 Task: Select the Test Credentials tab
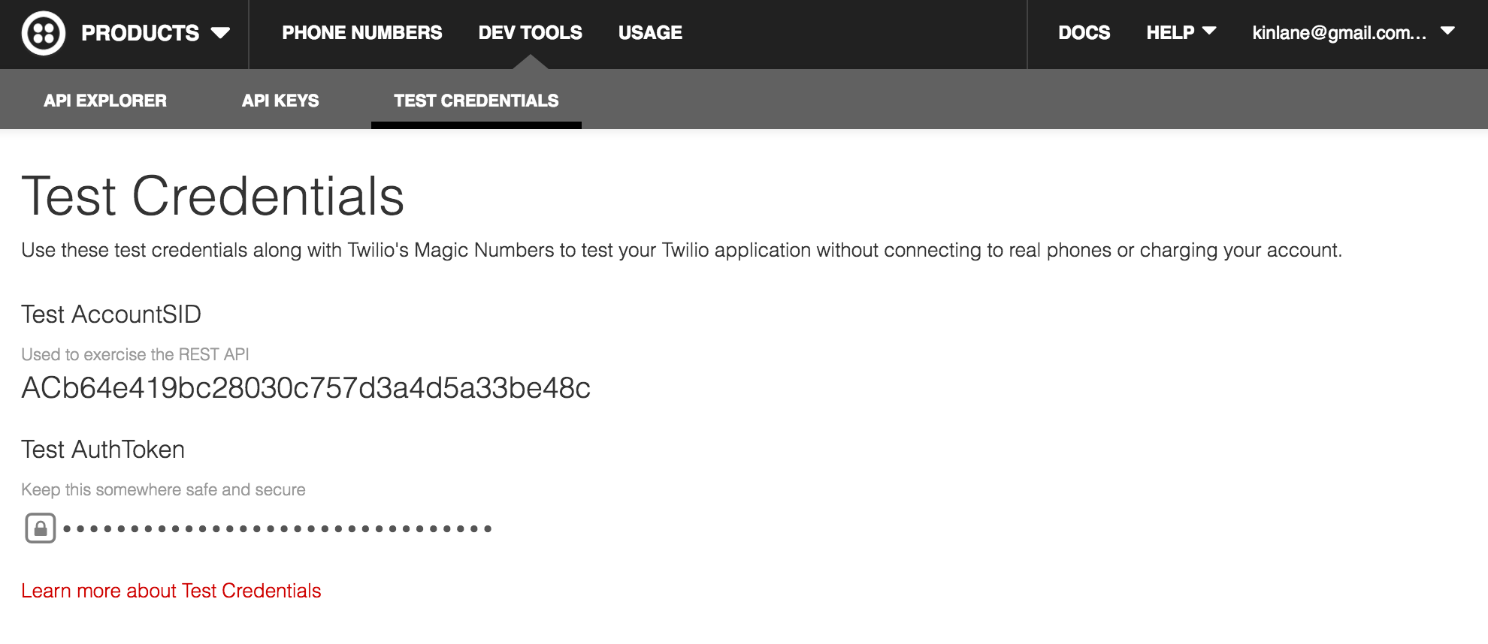(476, 101)
